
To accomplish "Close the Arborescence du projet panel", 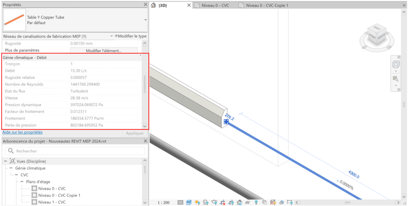I will coord(145,141).
